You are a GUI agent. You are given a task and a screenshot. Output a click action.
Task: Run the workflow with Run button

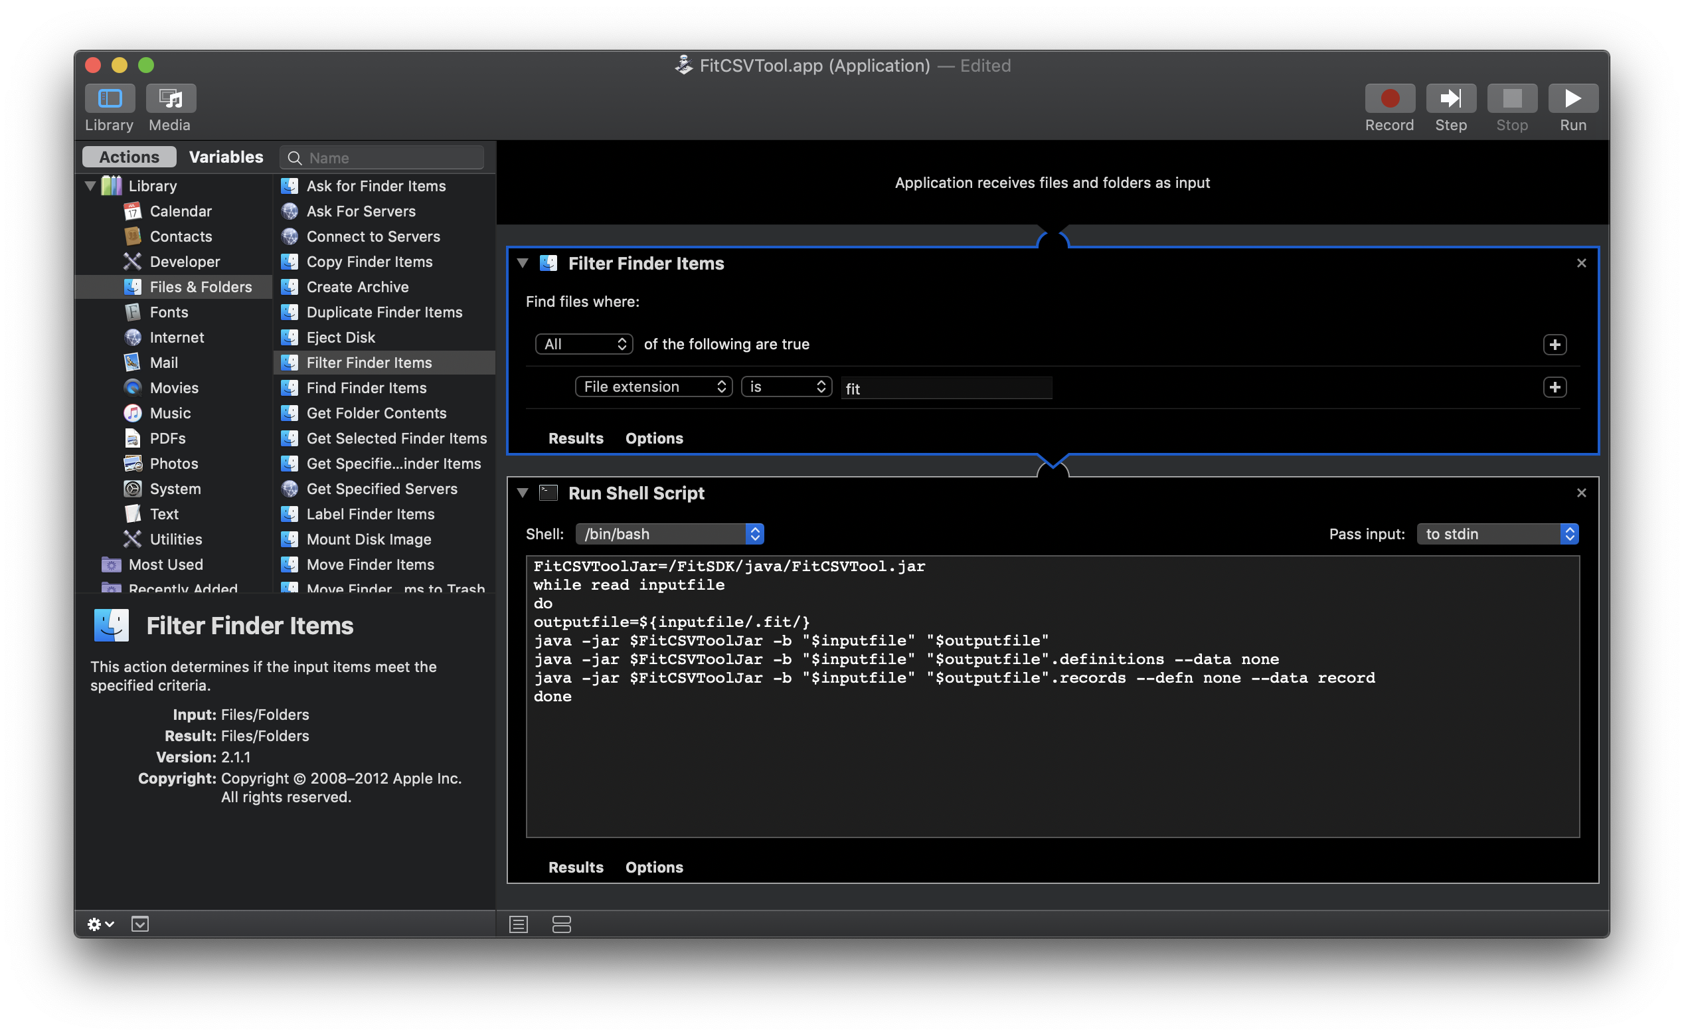(x=1572, y=99)
